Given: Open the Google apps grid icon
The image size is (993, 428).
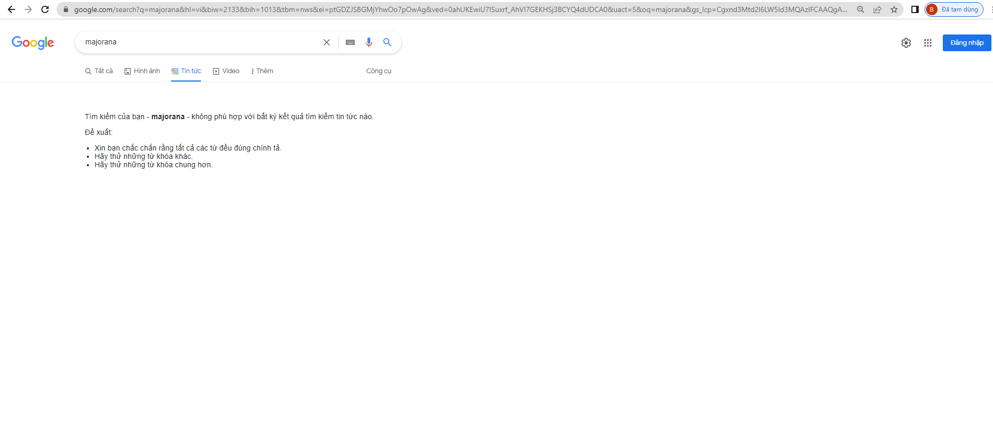Looking at the screenshot, I should (x=928, y=43).
